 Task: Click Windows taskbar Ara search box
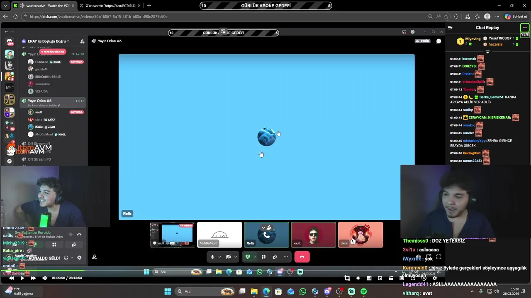[x=205, y=292]
